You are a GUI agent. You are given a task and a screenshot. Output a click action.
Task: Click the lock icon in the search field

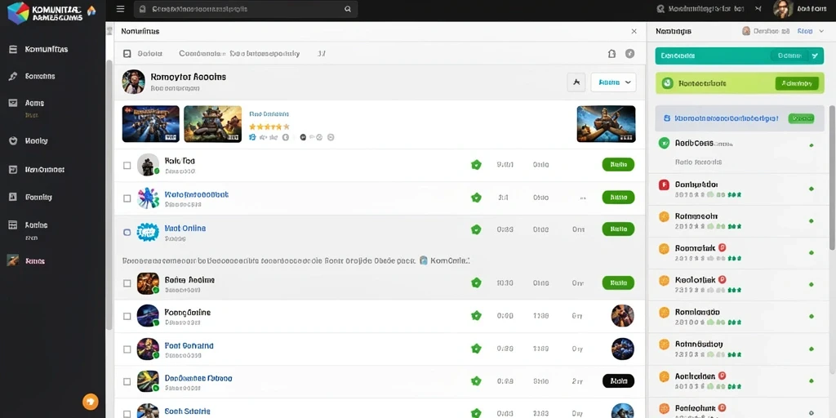pos(142,9)
